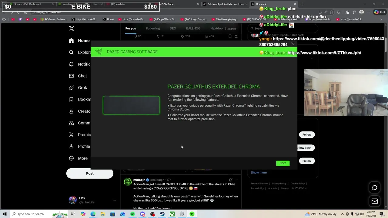Open 19:46 Now playing bookmark
This screenshot has width=388, height=218.
coord(225,19)
